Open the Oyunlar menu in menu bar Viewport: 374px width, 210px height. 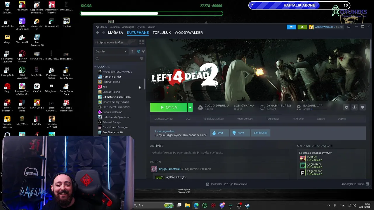point(141,27)
